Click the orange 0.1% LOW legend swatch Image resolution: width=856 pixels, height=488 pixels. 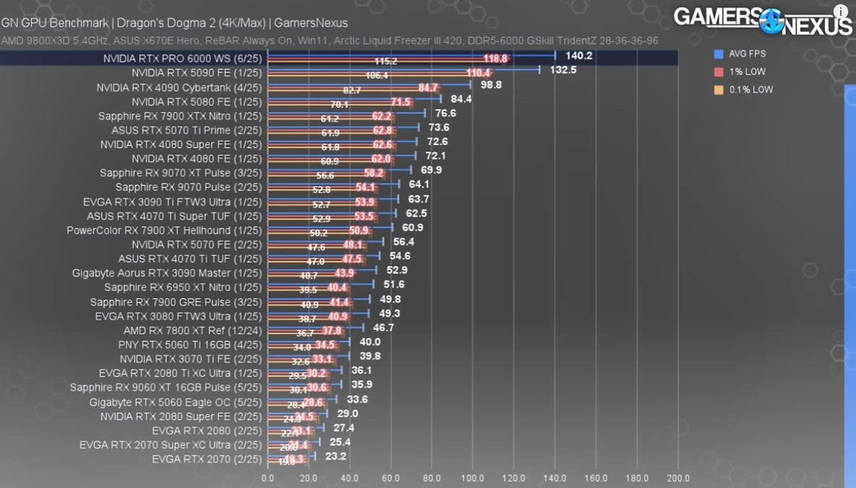pyautogui.click(x=719, y=90)
